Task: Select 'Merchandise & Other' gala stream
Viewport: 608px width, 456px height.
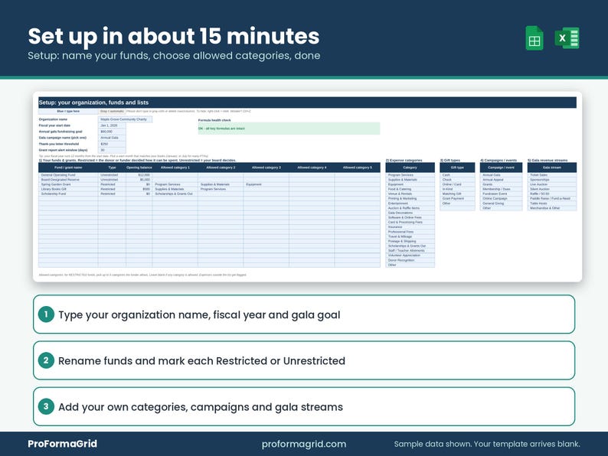Action: tap(552, 208)
